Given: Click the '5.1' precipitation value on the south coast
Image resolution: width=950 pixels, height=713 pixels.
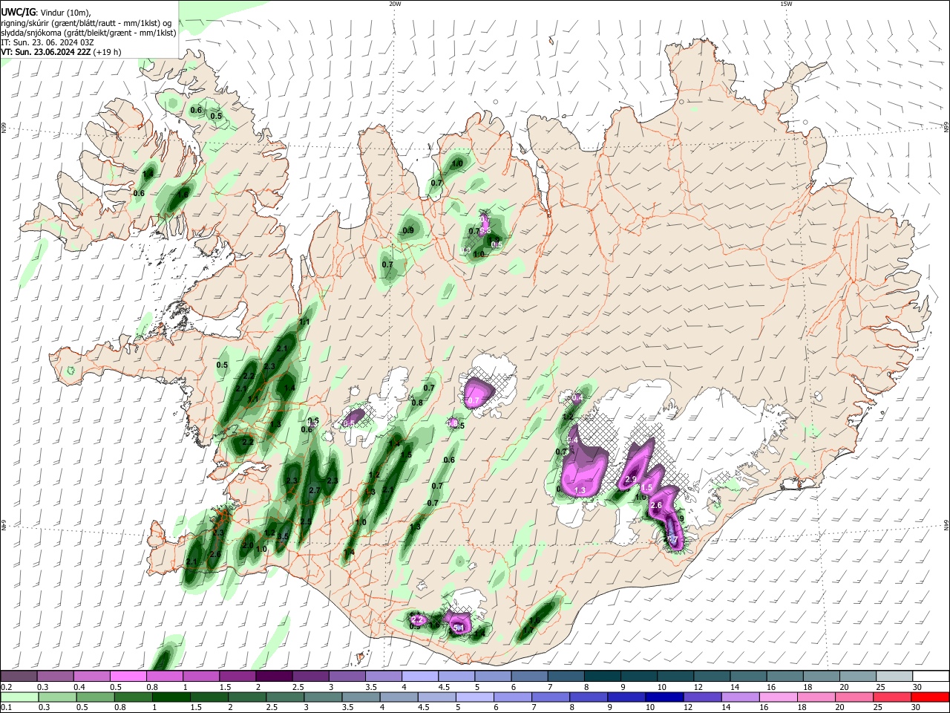Looking at the screenshot, I should (x=458, y=628).
